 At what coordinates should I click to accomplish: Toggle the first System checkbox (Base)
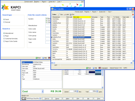pos(46,19)
